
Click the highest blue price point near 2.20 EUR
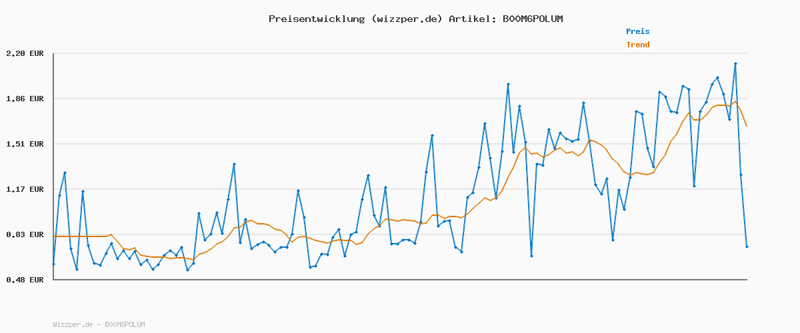735,63
